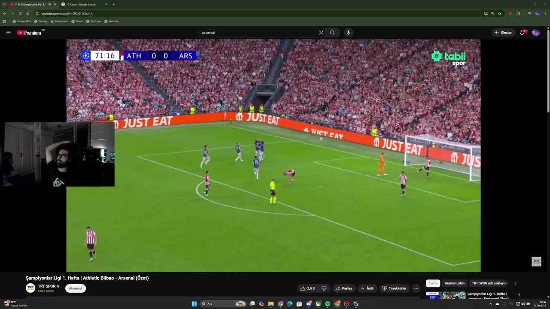Like the video with thumbs up
The image size is (550, 309).
pyautogui.click(x=308, y=288)
